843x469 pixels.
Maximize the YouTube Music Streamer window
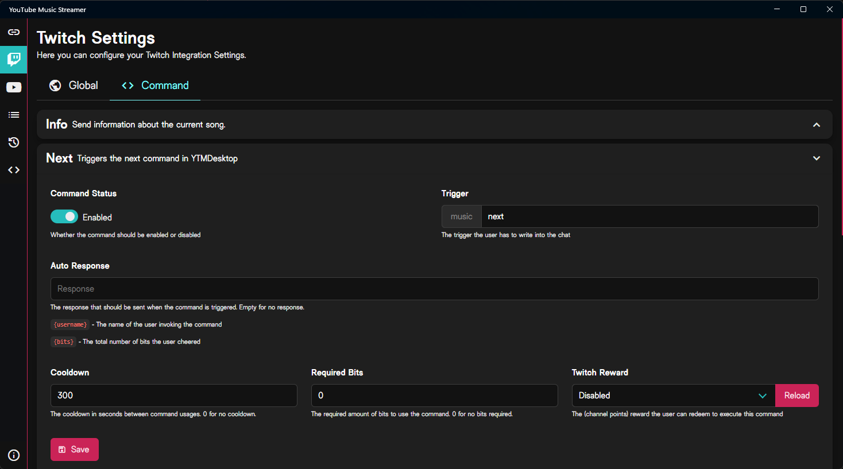[803, 9]
